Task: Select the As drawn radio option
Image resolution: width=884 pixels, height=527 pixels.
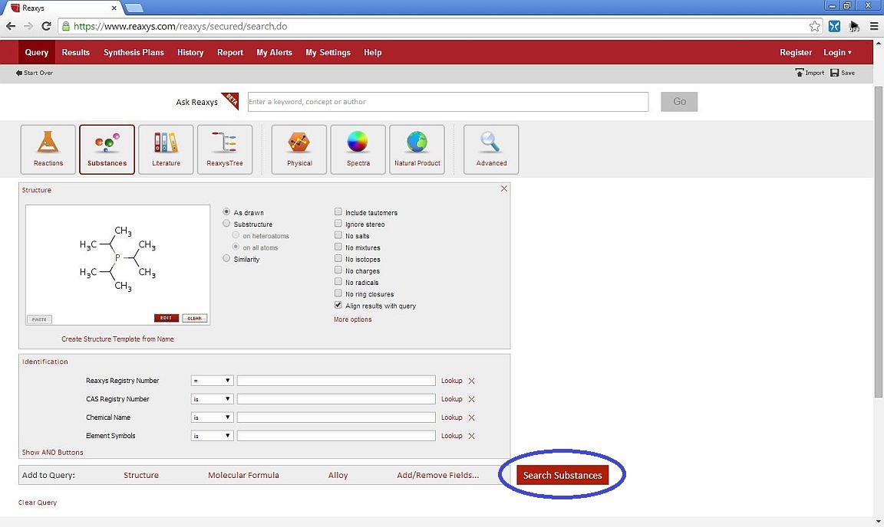Action: [226, 211]
